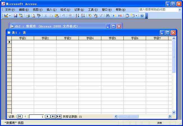Click the record number input field

pyautogui.click(x=36, y=116)
